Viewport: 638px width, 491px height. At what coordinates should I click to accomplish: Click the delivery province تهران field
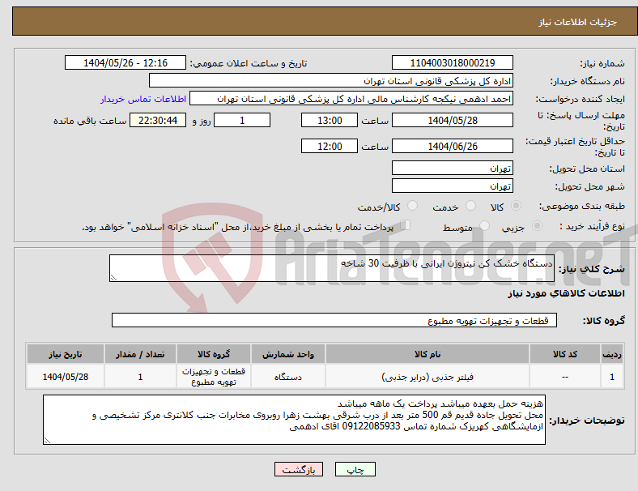tap(452, 169)
